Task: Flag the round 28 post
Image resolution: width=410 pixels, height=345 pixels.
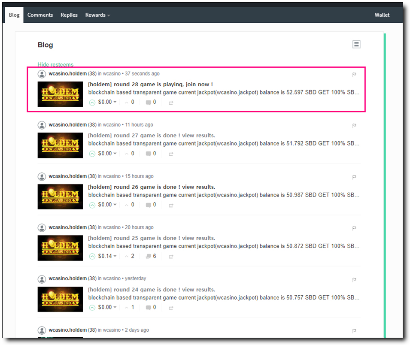Action: 354,75
